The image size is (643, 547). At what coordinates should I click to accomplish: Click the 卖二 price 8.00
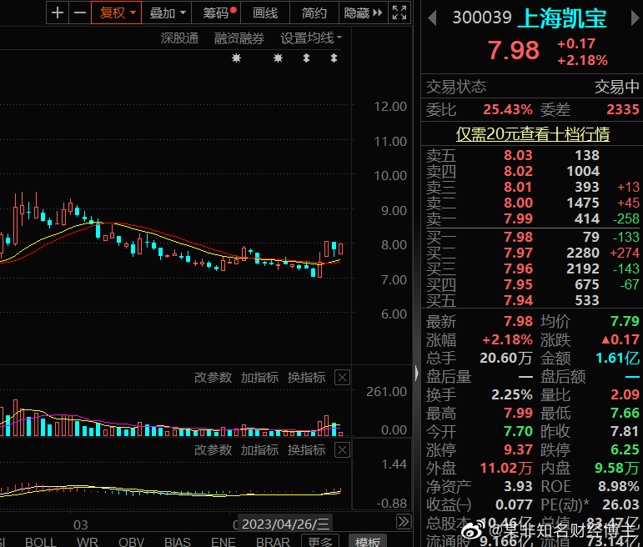coord(519,203)
